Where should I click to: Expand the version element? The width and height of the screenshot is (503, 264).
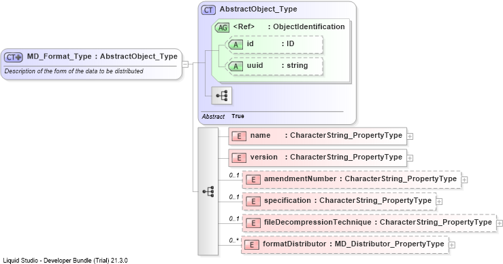pos(410,158)
